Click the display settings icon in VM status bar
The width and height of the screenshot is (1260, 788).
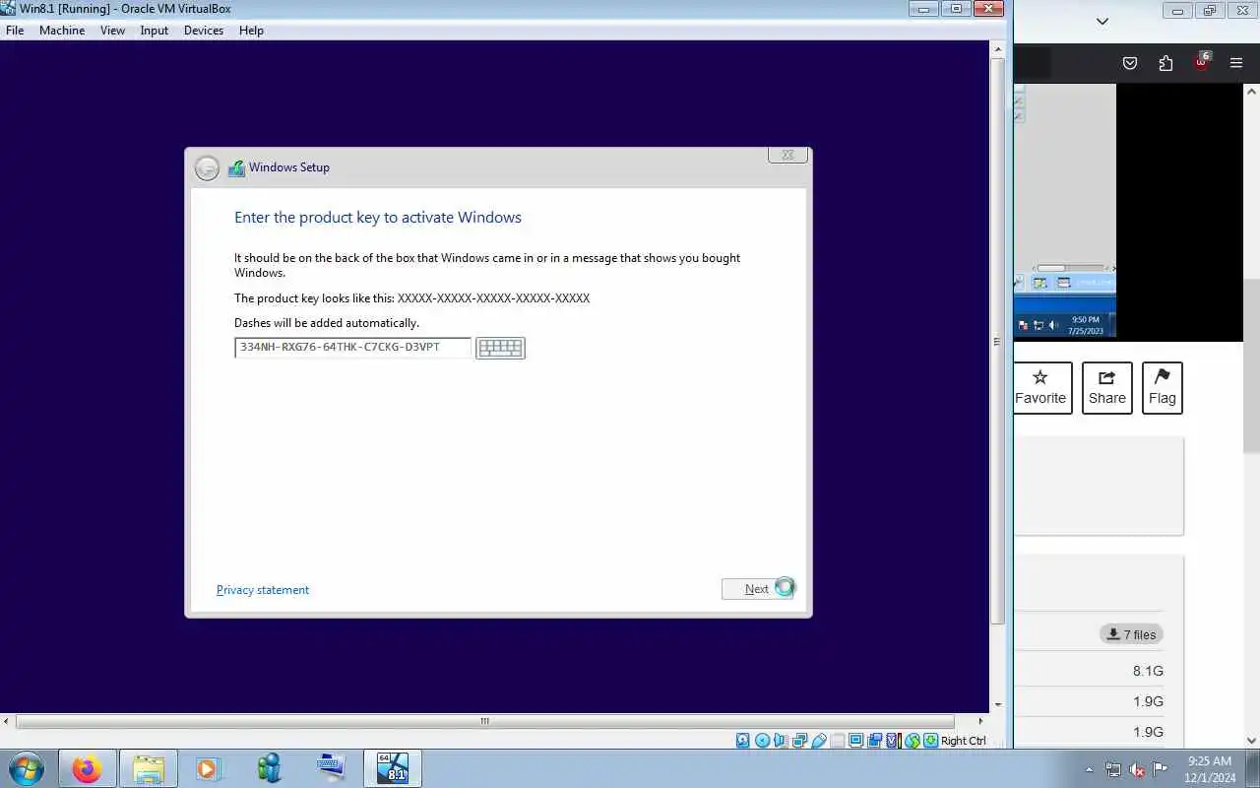(855, 741)
